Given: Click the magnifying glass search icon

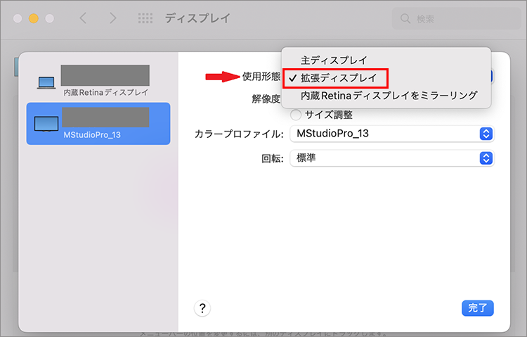Looking at the screenshot, I should pos(405,18).
